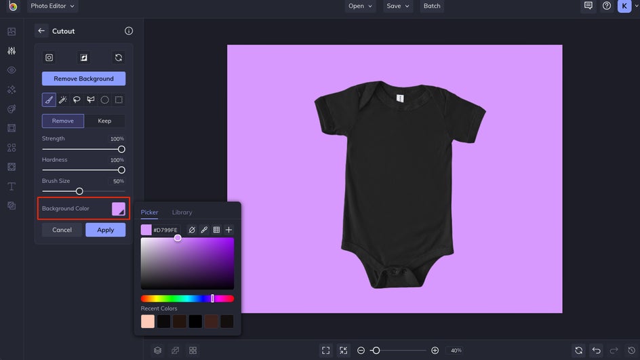Click the zoom out minus icon
Image resolution: width=640 pixels, height=360 pixels.
coord(361,351)
